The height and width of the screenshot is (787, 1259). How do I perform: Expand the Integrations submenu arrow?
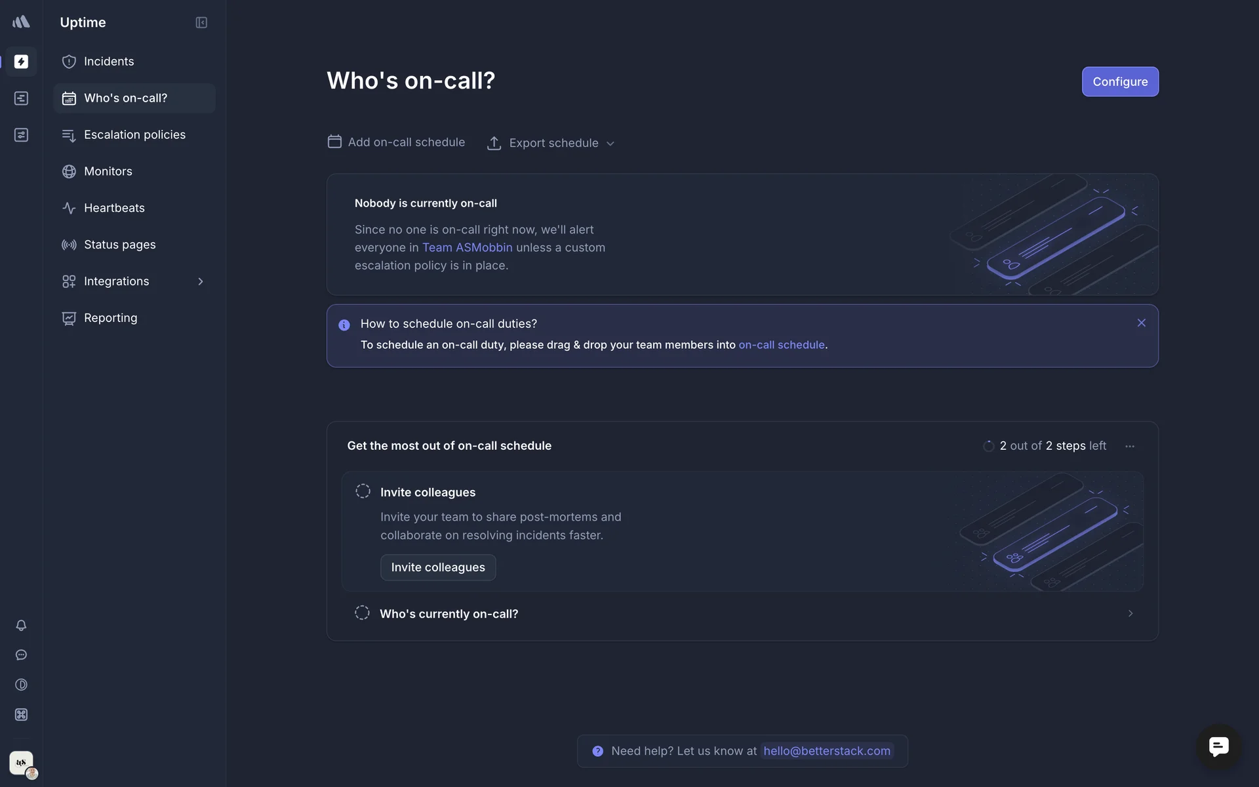[x=201, y=281]
